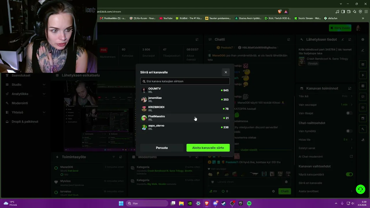
Task: Open Analytiikka in the sidebar
Action: [20, 94]
